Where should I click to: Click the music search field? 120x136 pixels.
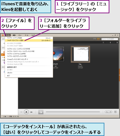click(110, 39)
